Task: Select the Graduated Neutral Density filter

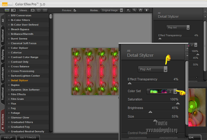Action: coord(28,131)
